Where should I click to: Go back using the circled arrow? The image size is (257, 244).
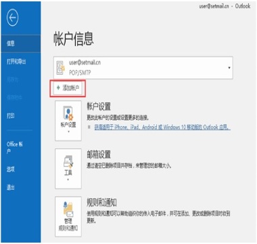[x=12, y=18]
